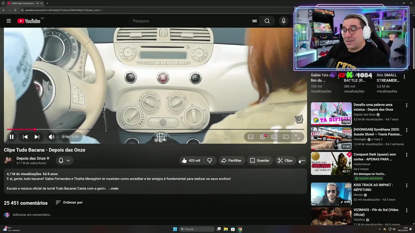The image size is (415, 233).
Task: Click the 4,7 M de visualizações text
Action: [x=24, y=174]
